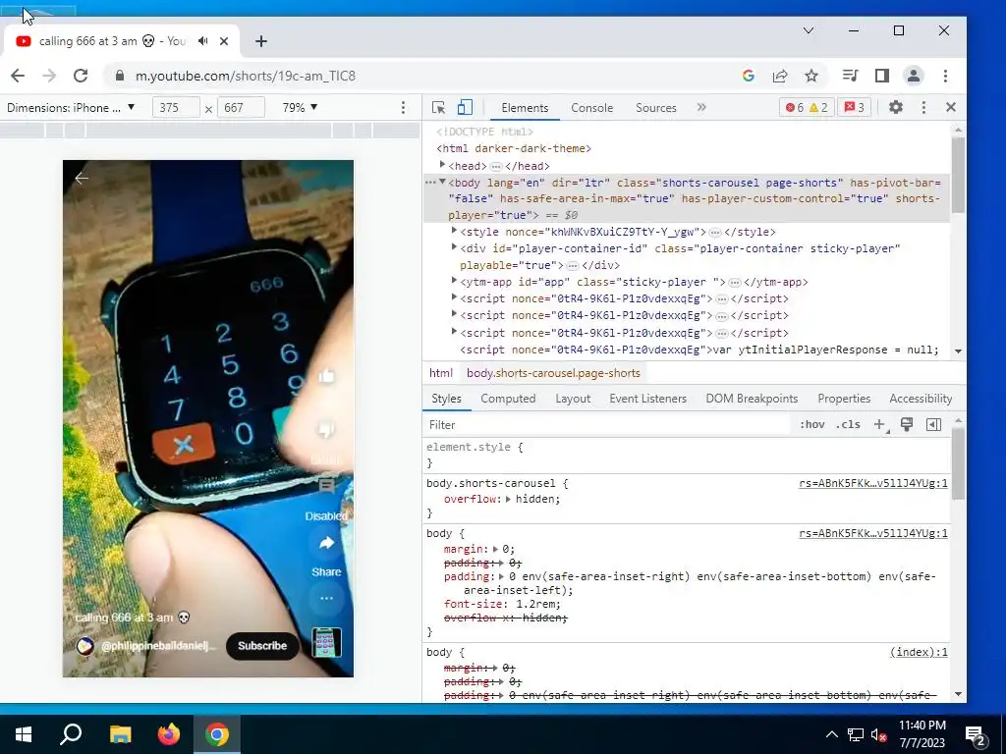The image size is (1006, 754).
Task: Open the (index):1 source link
Action: 919,652
